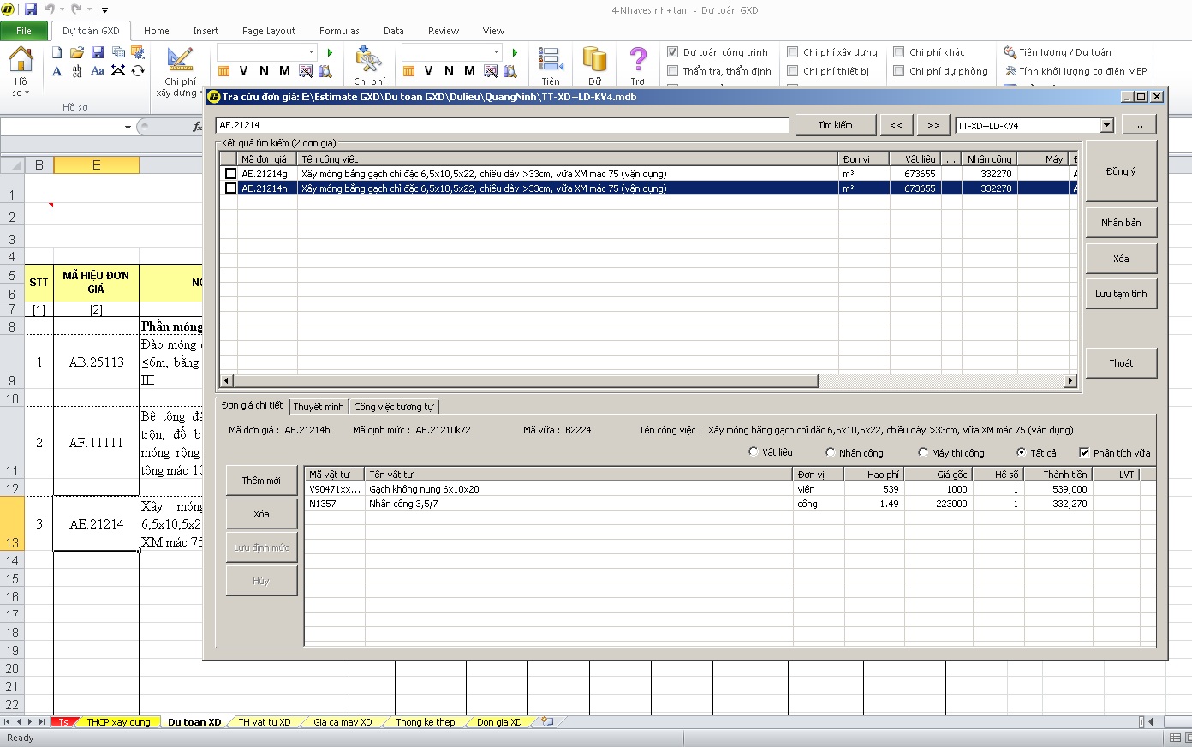Click the search field containing AE.21214

(503, 125)
